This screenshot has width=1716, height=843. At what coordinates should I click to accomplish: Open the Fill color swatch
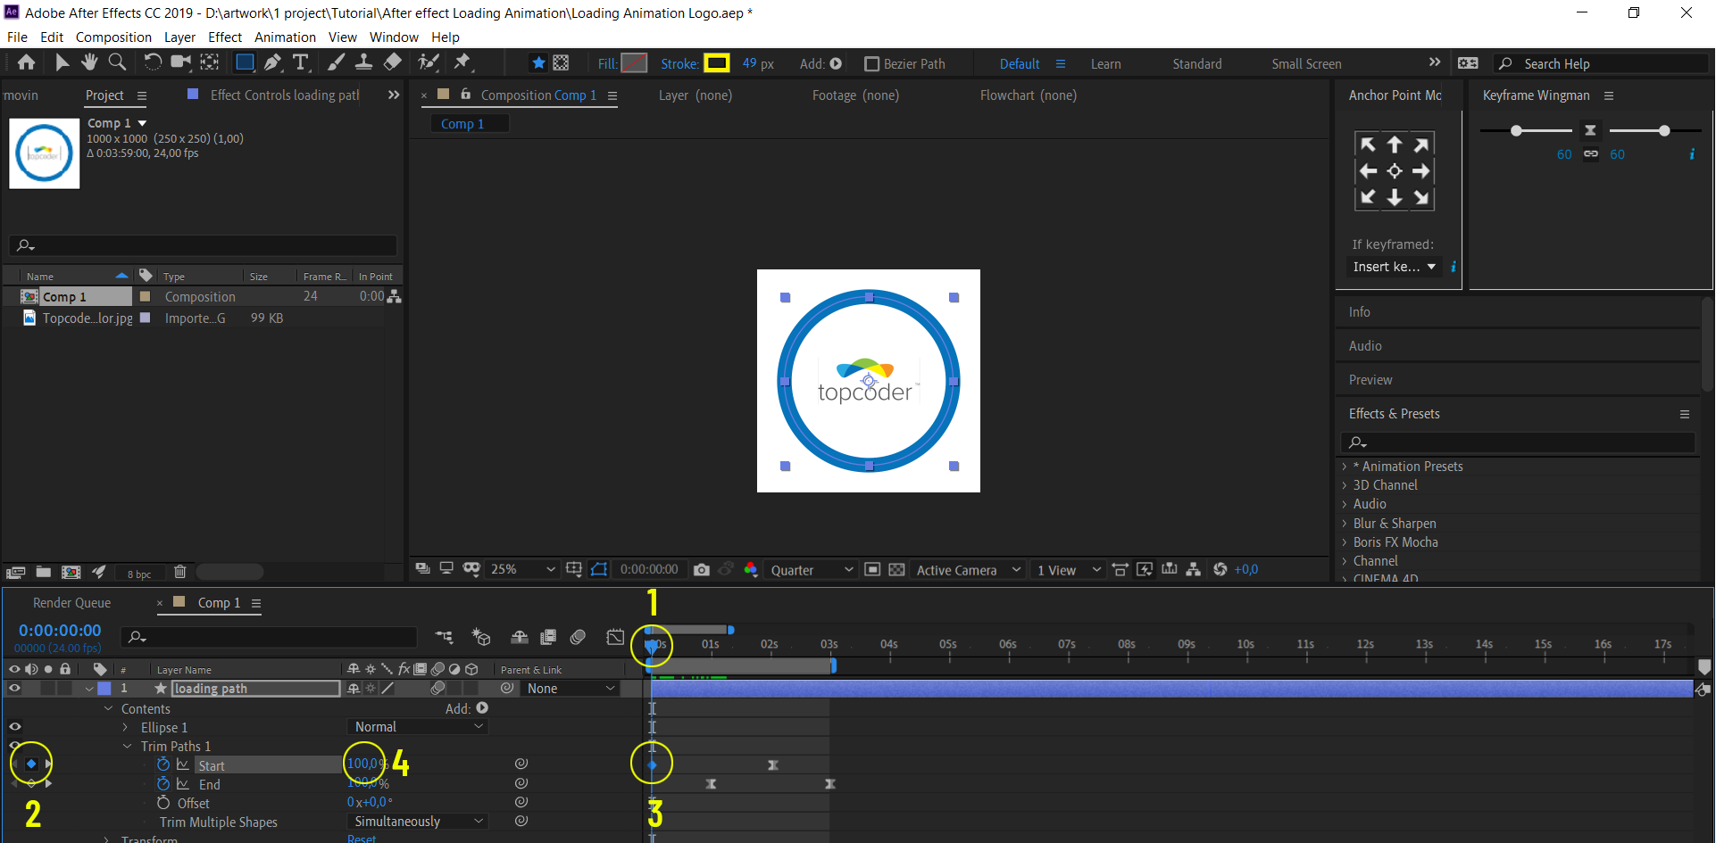[x=634, y=63]
